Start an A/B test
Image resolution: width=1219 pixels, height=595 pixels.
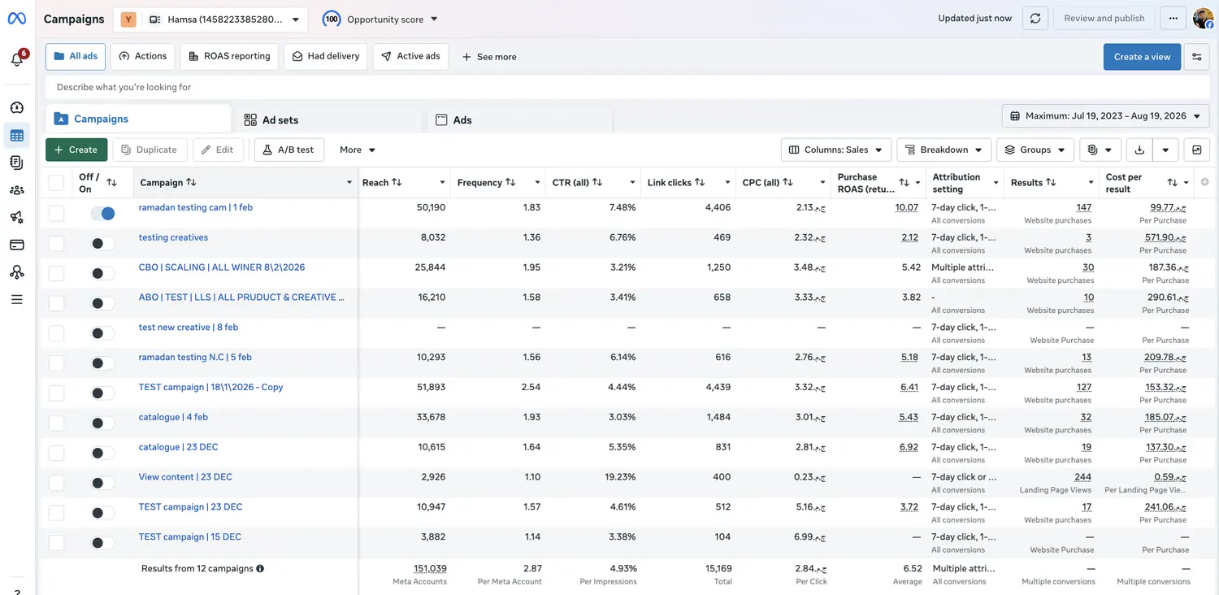289,150
